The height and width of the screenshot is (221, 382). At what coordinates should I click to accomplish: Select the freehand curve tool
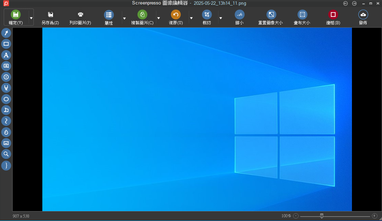pos(6,121)
